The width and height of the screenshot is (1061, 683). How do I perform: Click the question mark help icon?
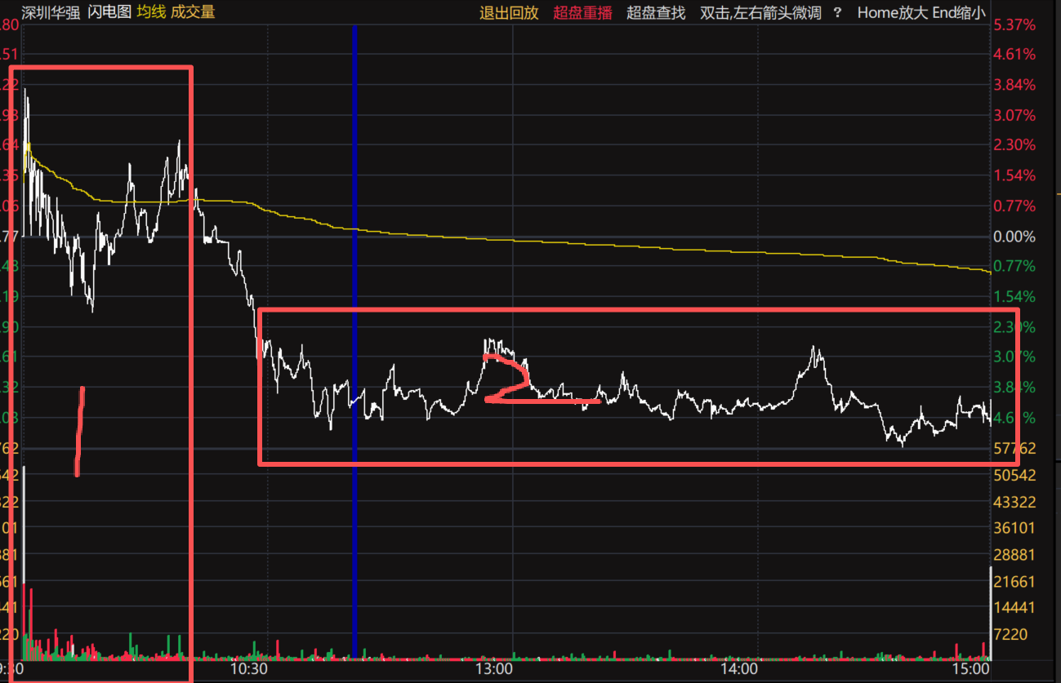(837, 12)
